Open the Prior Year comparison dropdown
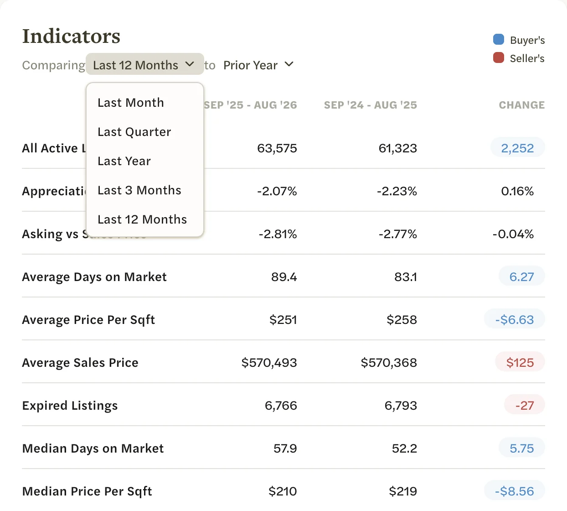The image size is (567, 511). click(258, 65)
